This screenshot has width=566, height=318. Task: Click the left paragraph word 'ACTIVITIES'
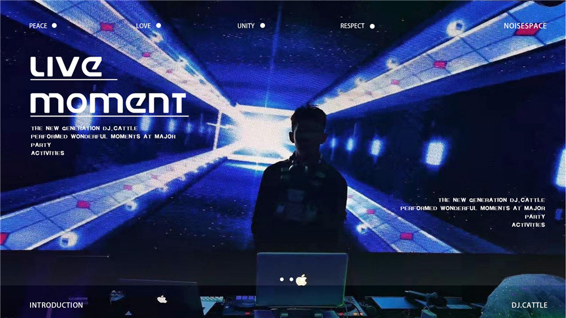click(48, 153)
